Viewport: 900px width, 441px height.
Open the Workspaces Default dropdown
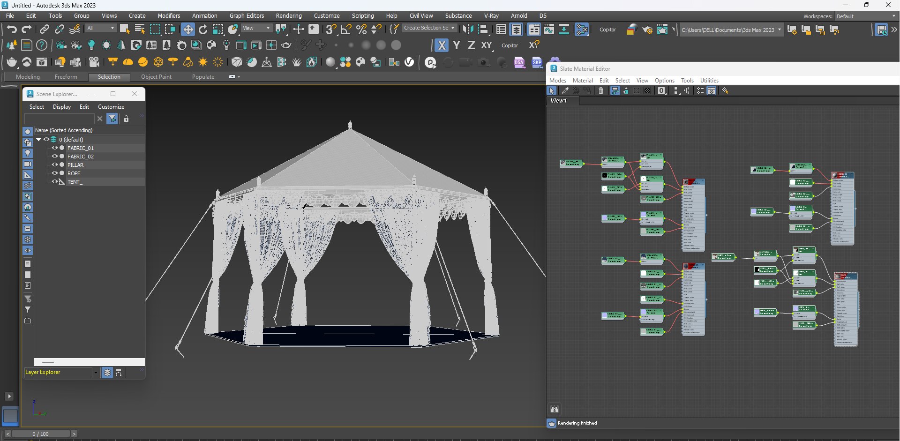[x=865, y=16]
